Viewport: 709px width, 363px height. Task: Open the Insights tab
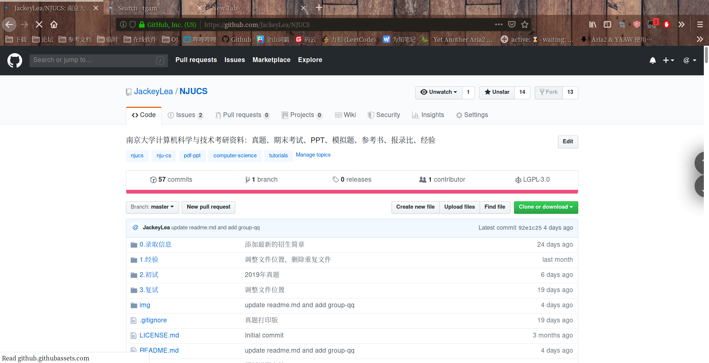428,115
